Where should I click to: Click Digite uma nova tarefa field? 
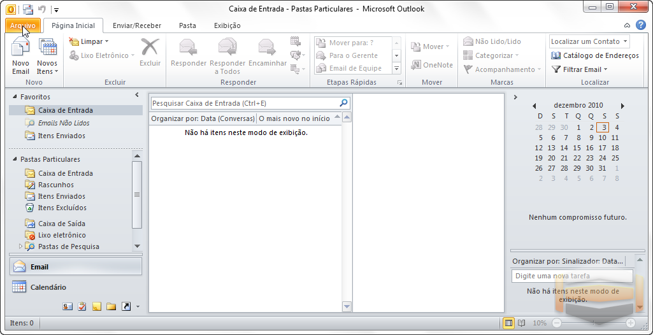(x=572, y=276)
